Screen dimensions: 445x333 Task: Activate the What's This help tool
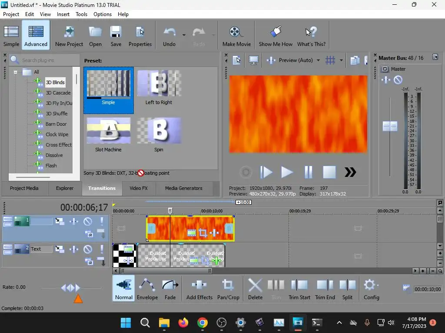[x=311, y=36]
